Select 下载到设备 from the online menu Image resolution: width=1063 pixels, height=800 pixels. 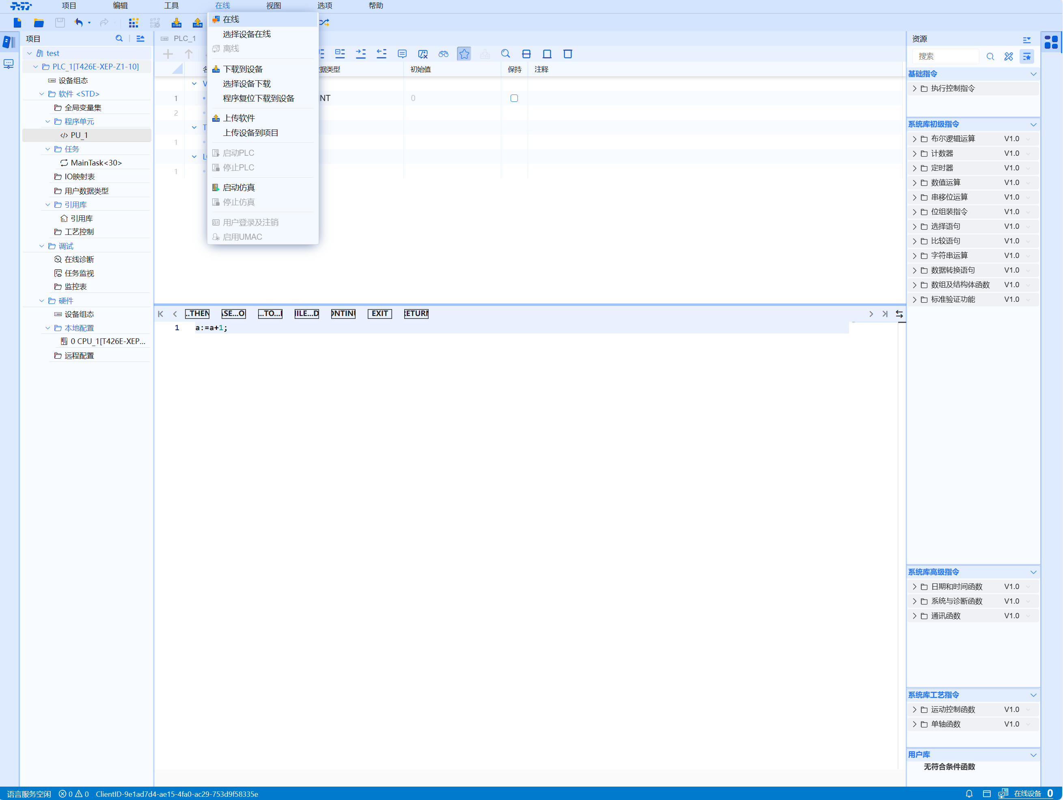click(243, 69)
